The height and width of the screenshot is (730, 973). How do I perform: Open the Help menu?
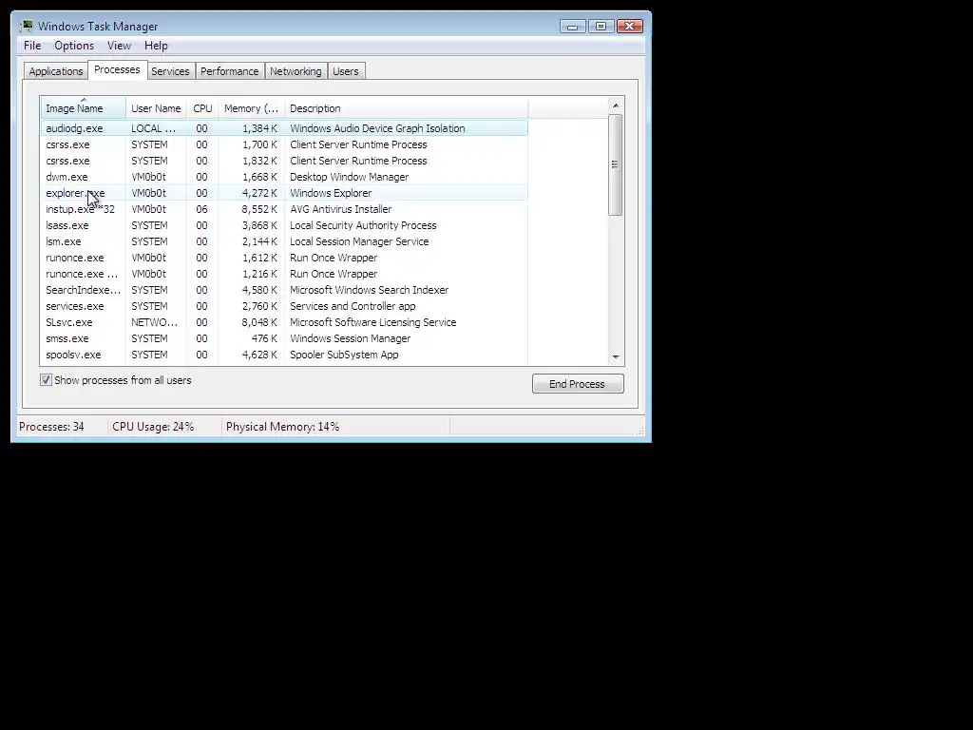tap(156, 46)
